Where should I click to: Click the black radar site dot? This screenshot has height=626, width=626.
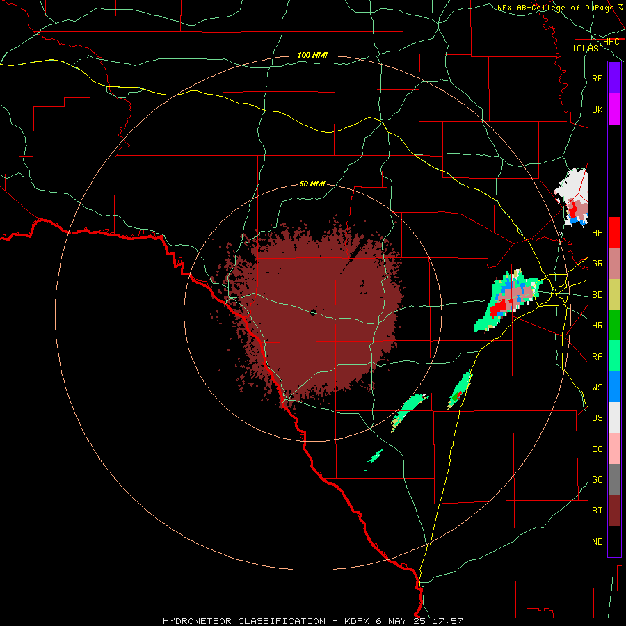point(313,312)
